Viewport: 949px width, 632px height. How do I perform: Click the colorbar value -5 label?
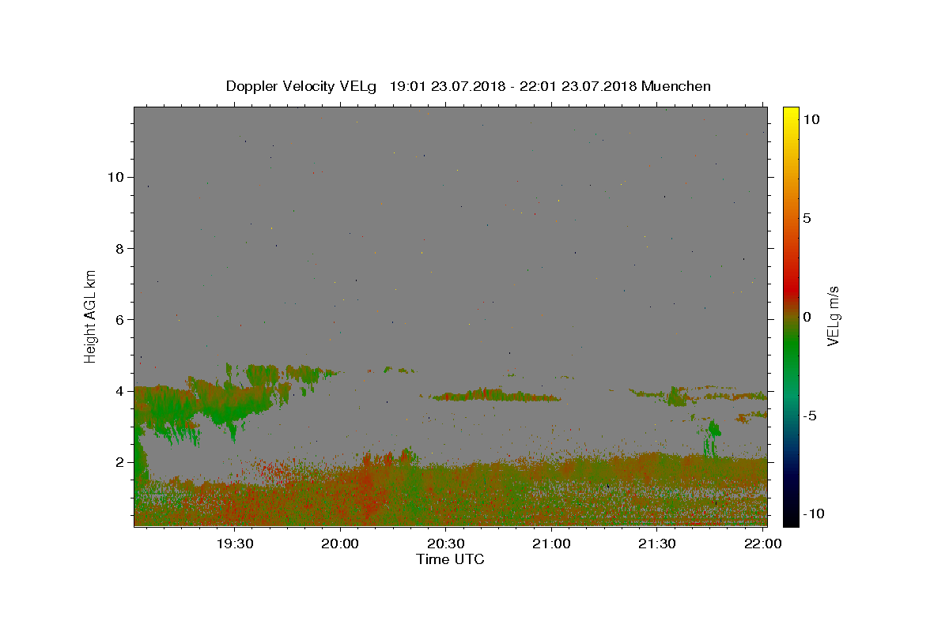[811, 416]
